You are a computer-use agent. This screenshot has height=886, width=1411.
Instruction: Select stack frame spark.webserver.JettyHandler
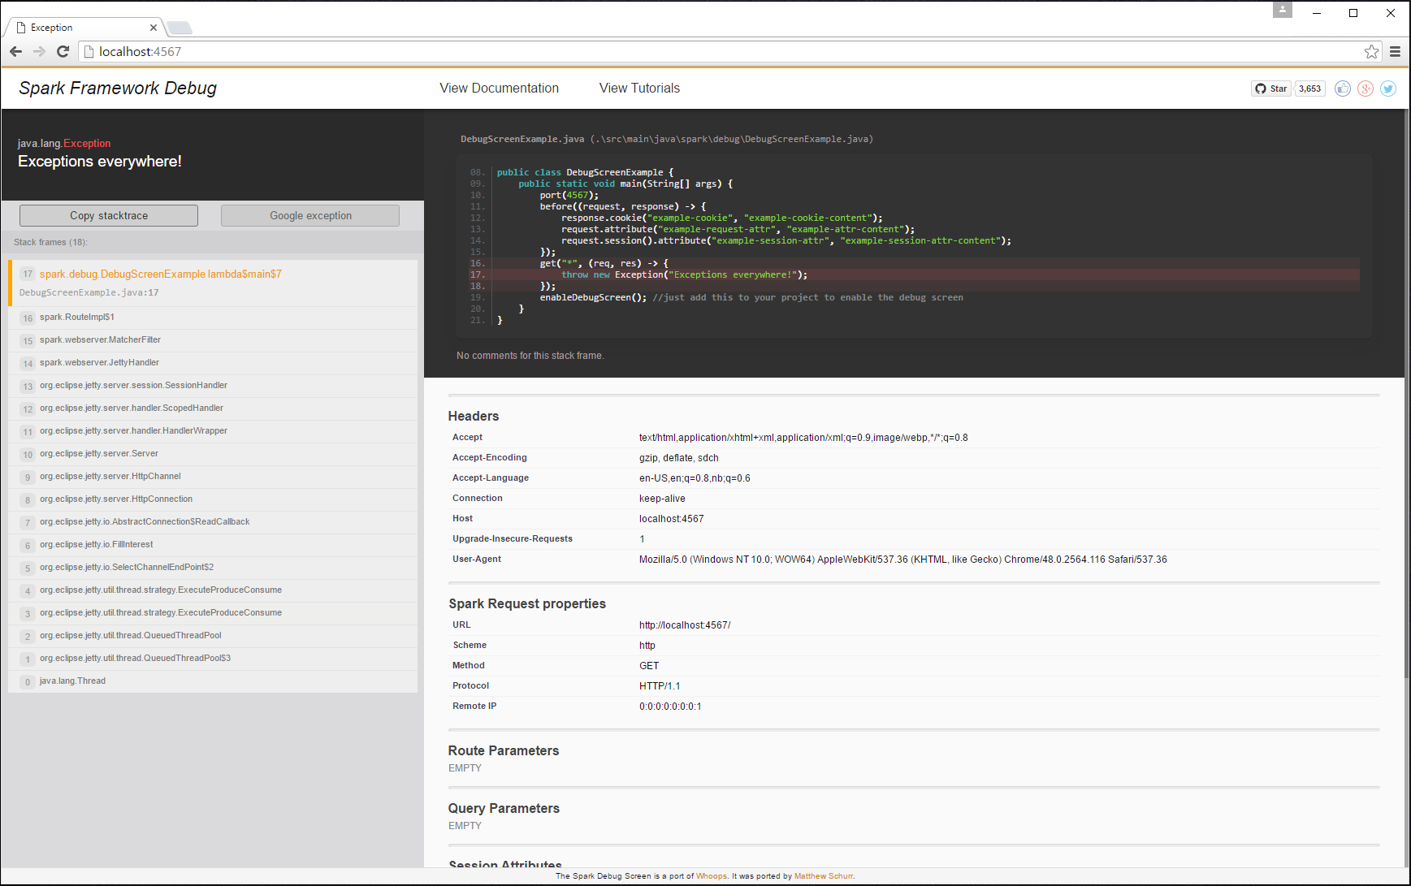pos(99,363)
